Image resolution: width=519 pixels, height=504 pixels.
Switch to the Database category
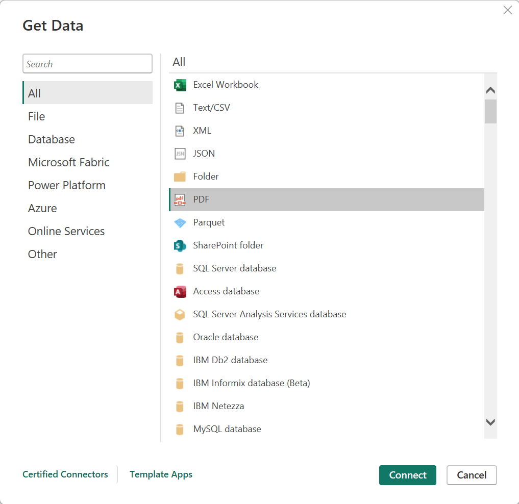[51, 139]
